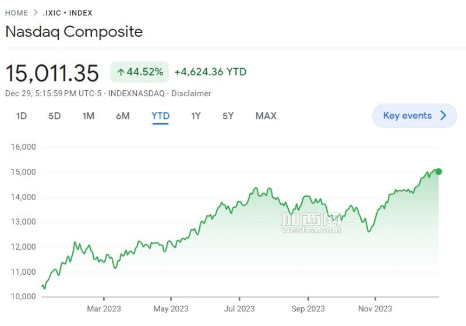Click the green up arrow icon
Screen dimensions: 466x326
pos(121,73)
